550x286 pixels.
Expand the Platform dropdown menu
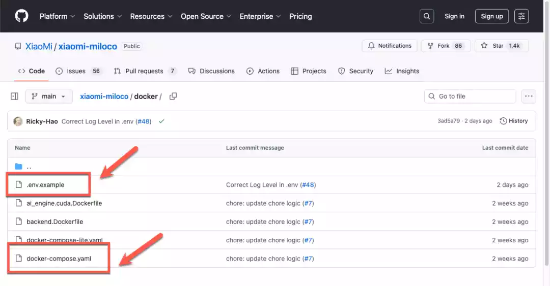click(58, 16)
